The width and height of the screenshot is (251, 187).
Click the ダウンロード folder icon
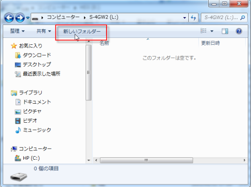(x=18, y=56)
